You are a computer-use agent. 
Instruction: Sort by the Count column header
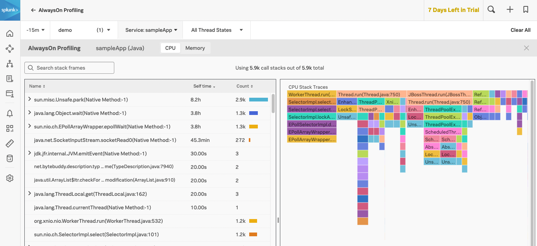tap(244, 86)
